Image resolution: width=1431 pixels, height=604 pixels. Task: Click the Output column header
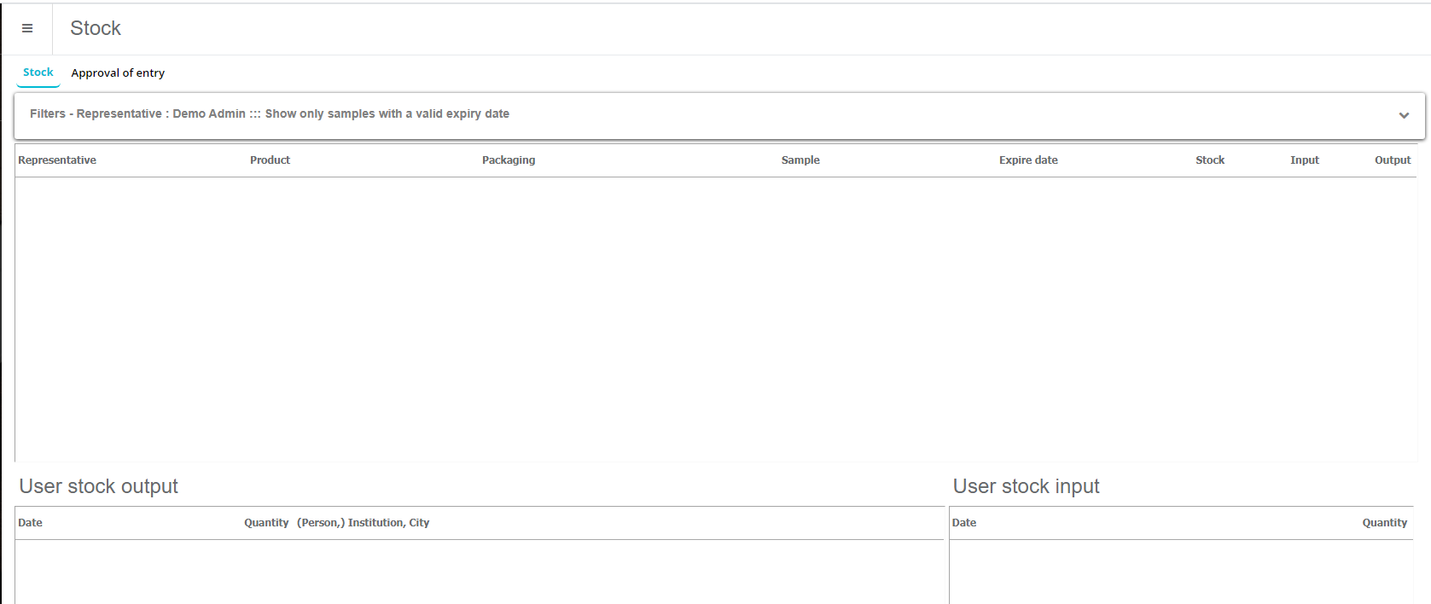click(1393, 160)
